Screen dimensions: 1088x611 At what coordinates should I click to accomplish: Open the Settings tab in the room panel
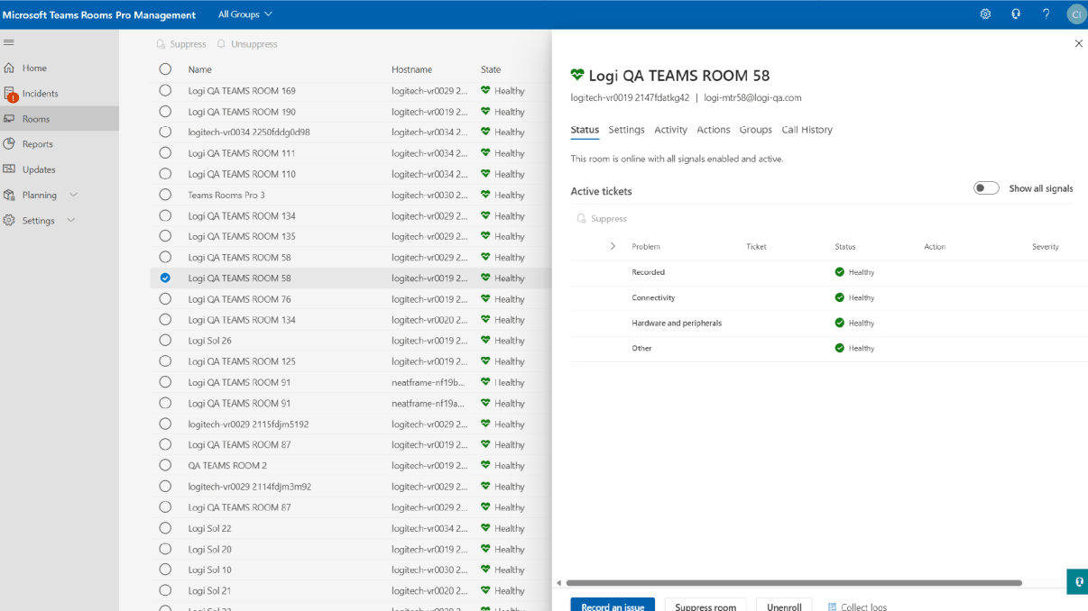point(626,130)
